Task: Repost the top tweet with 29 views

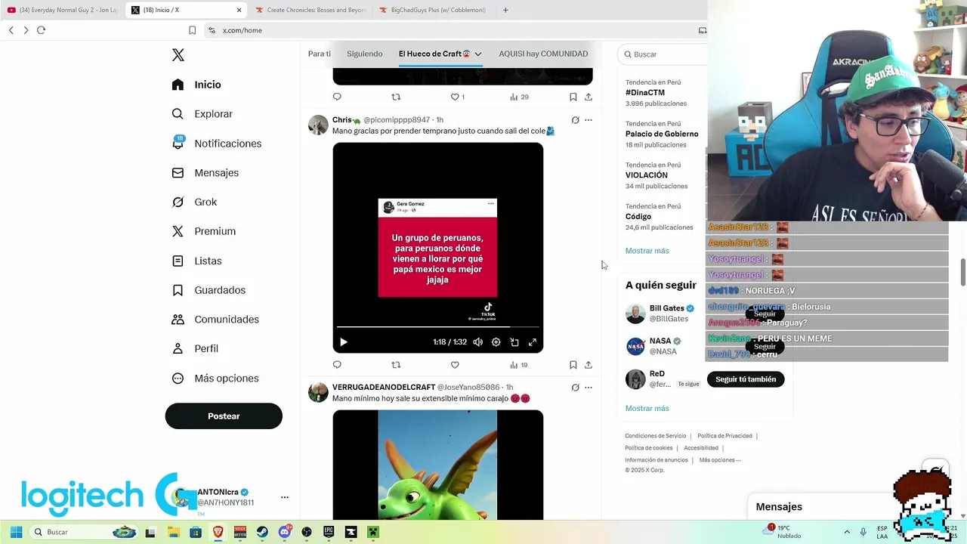Action: tap(396, 97)
